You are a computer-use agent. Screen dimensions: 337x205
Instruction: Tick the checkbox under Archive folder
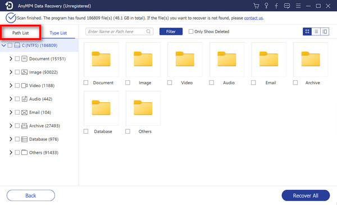click(x=295, y=83)
